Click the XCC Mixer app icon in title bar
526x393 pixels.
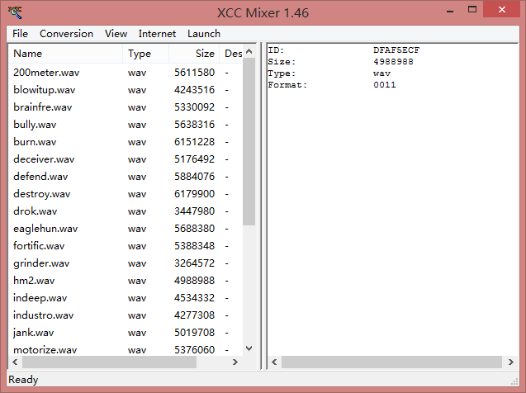coord(15,12)
